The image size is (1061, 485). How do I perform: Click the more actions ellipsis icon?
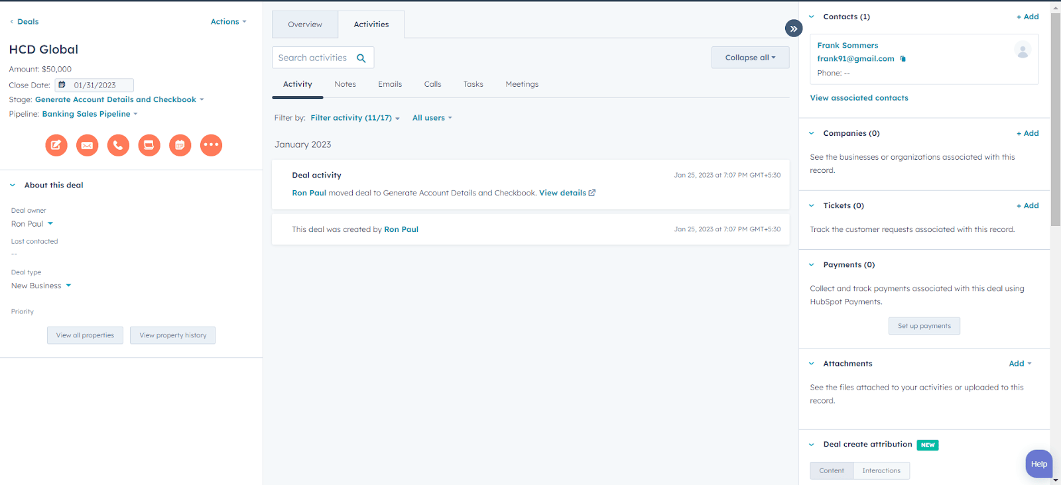pyautogui.click(x=211, y=145)
